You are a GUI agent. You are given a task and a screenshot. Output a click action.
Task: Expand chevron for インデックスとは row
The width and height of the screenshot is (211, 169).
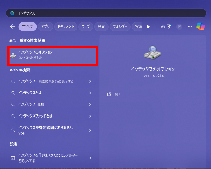pos(90,93)
